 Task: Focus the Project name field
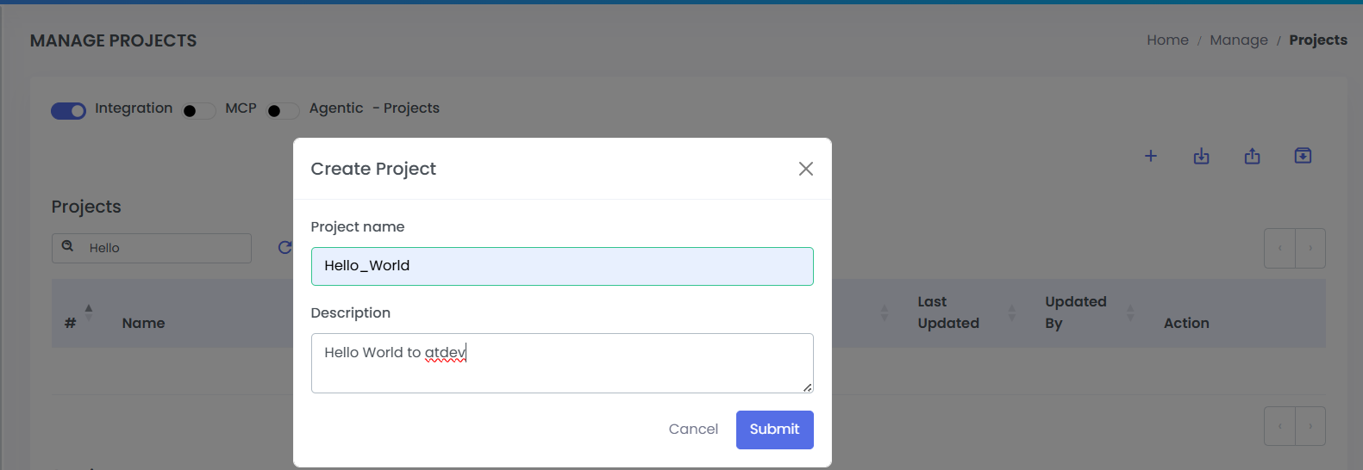click(562, 266)
